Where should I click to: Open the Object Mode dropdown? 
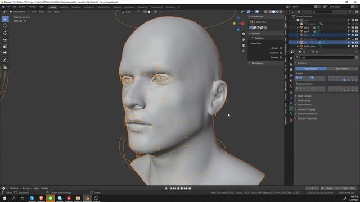tap(19, 12)
